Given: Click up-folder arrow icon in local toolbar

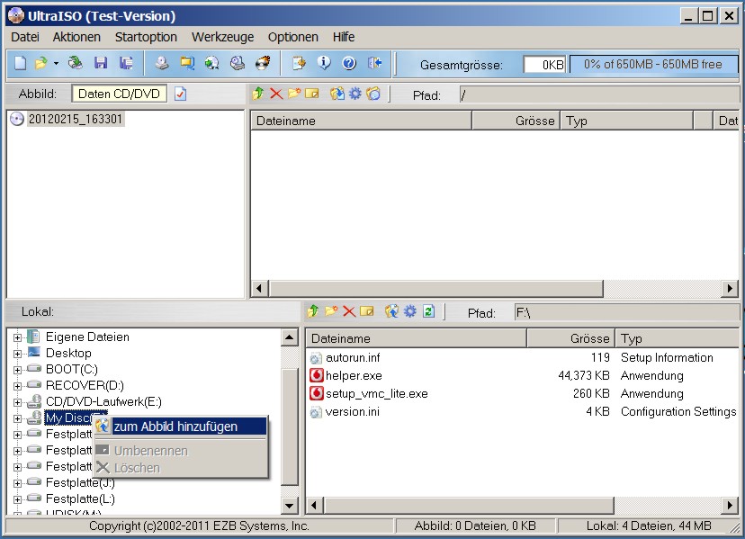Looking at the screenshot, I should tap(313, 311).
